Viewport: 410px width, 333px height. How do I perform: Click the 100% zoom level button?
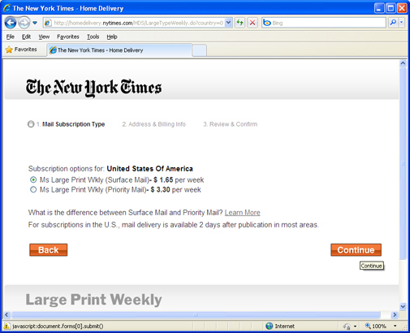pos(376,326)
